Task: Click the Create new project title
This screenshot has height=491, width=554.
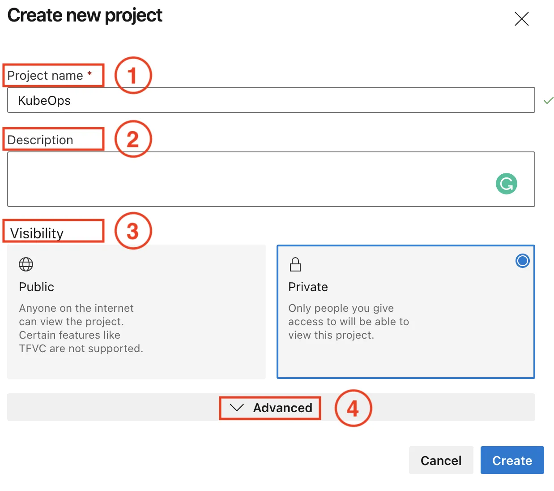Action: coord(85,16)
